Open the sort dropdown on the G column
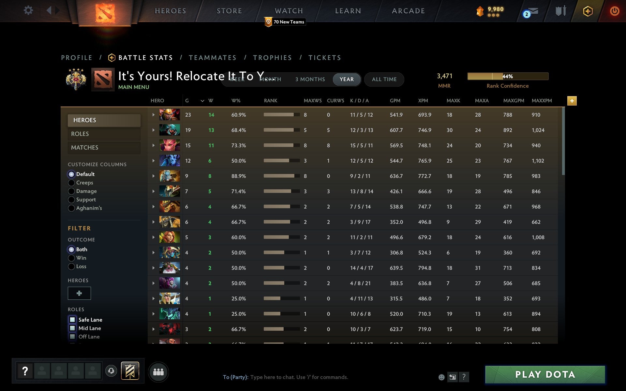 202,101
